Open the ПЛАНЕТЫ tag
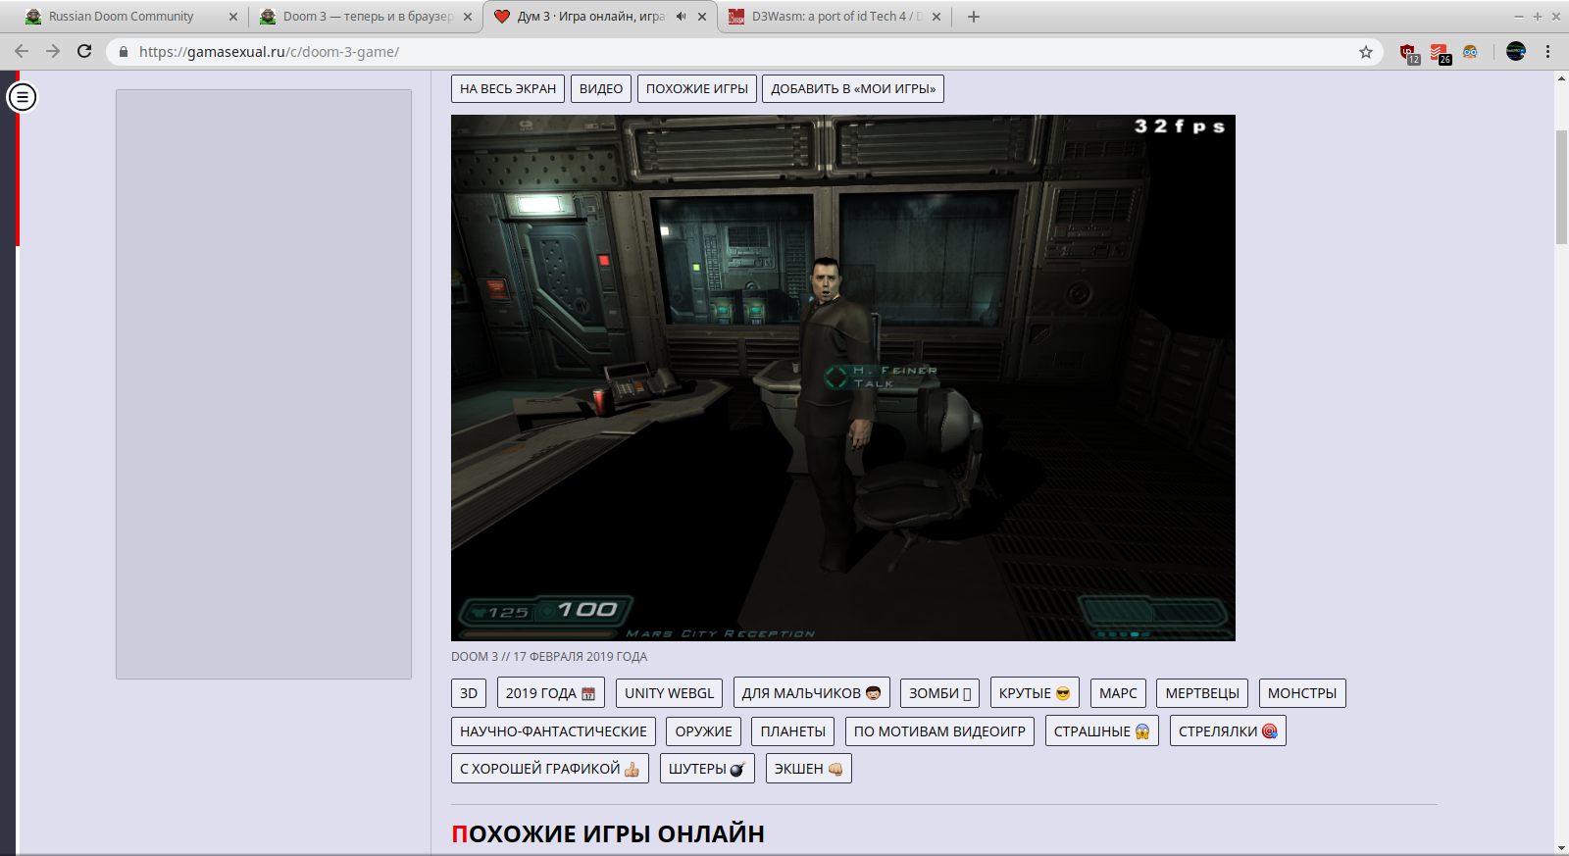1569x856 pixels. point(793,731)
